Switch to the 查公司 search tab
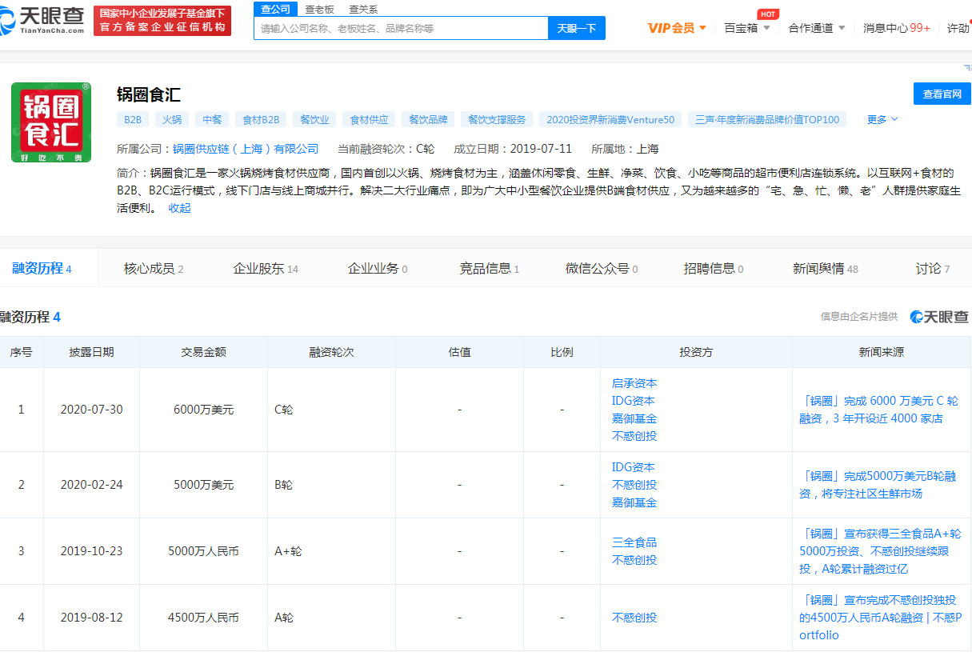 point(276,9)
